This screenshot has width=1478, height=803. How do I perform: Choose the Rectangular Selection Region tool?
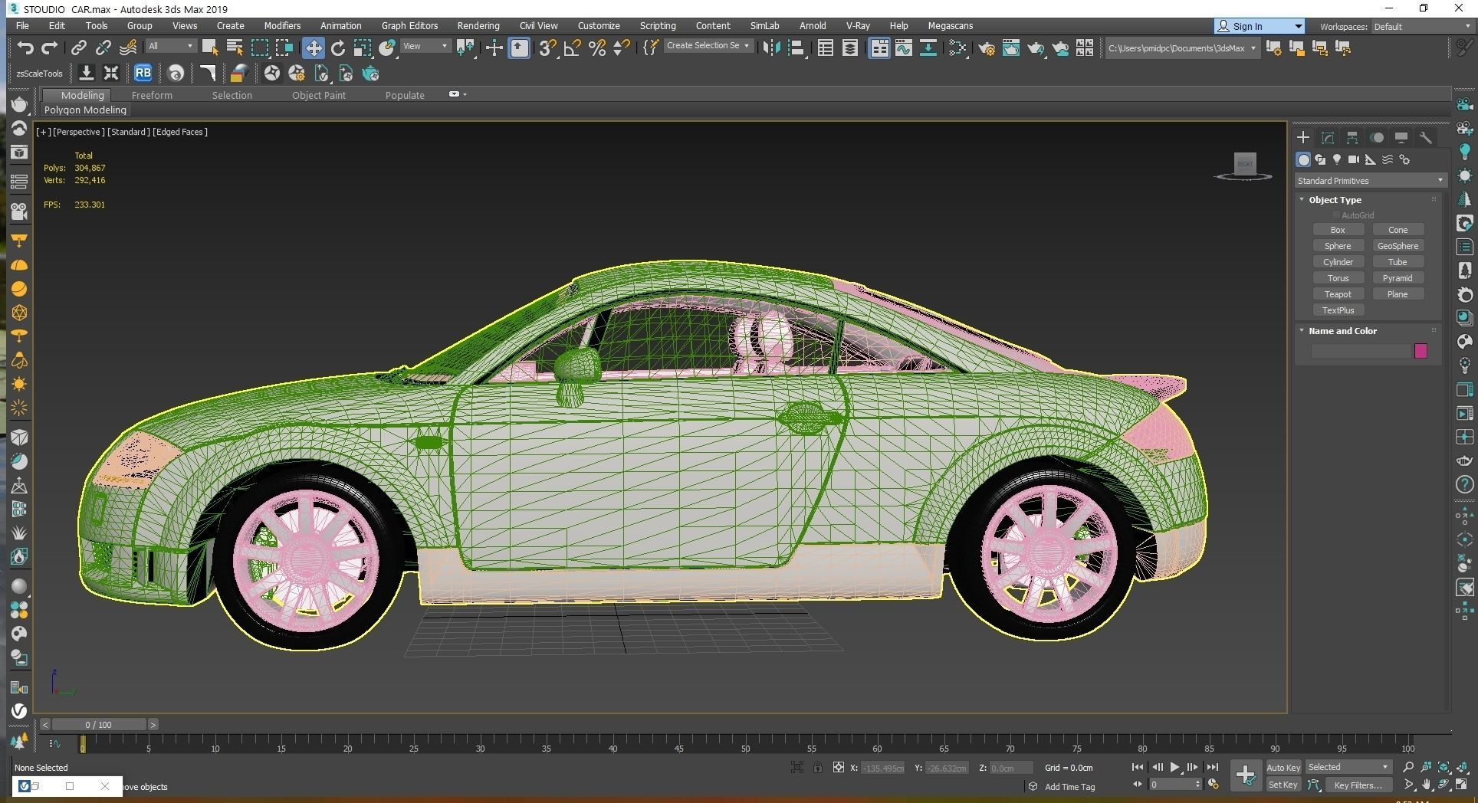(x=260, y=48)
